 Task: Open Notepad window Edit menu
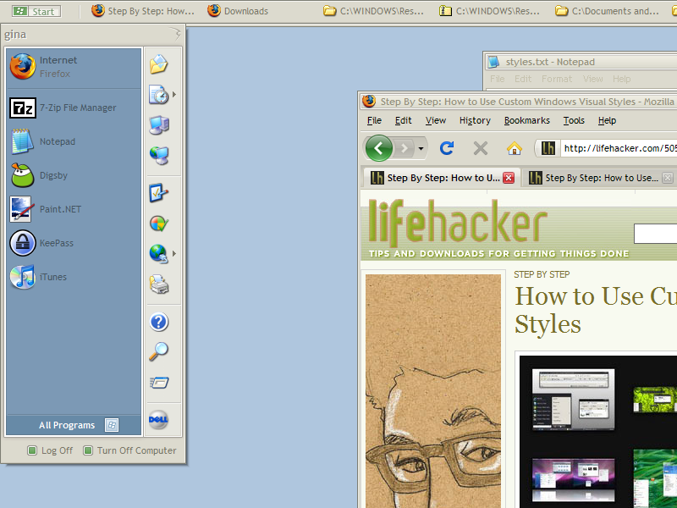coord(522,79)
